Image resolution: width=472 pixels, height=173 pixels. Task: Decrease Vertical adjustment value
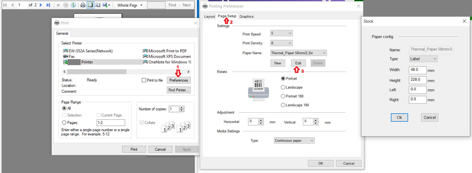[x=316, y=123]
